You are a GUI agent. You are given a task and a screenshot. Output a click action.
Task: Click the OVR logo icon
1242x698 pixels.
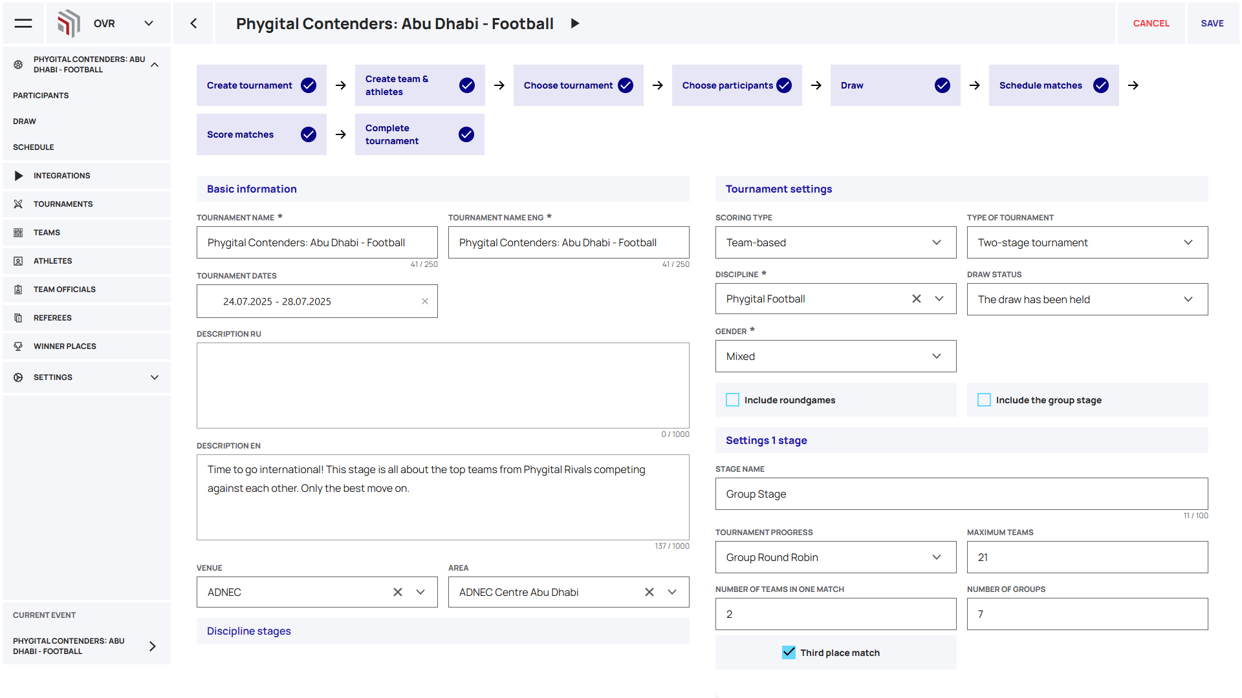[x=69, y=23]
